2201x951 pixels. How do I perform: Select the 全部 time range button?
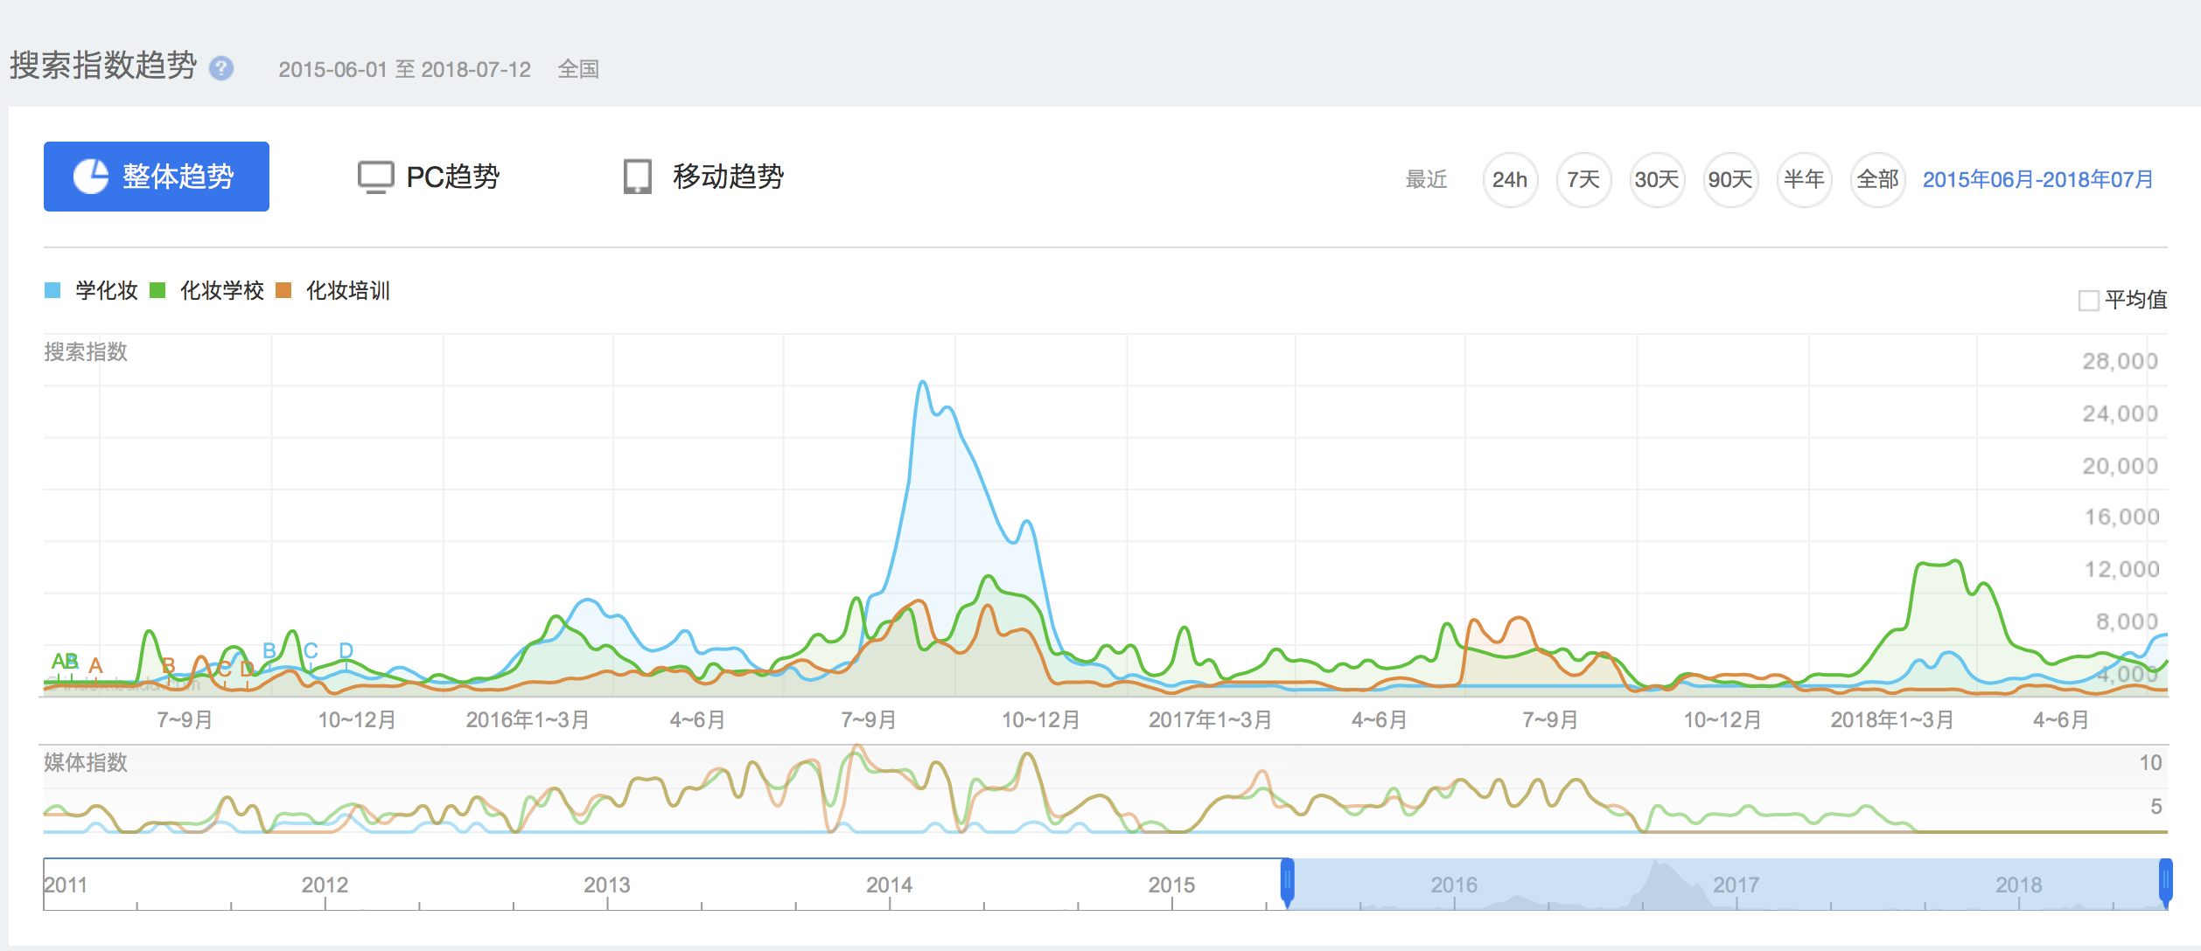[1876, 179]
